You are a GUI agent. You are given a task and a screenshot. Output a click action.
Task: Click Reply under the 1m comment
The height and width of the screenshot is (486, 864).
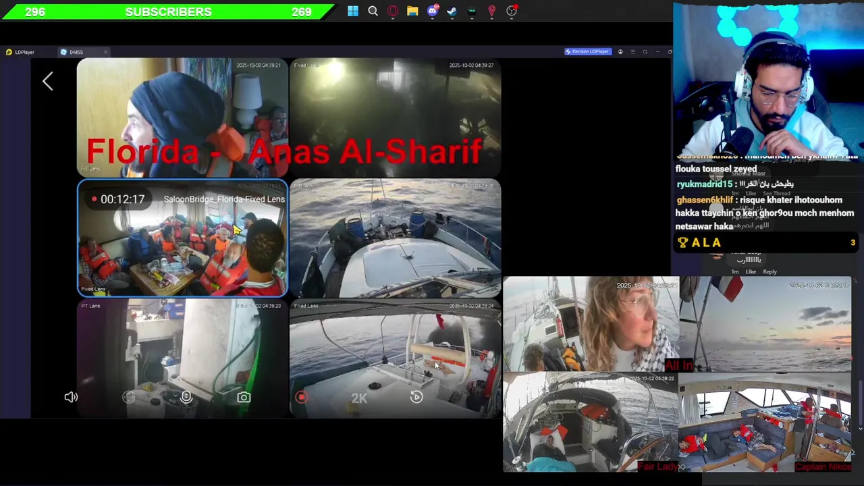point(769,272)
